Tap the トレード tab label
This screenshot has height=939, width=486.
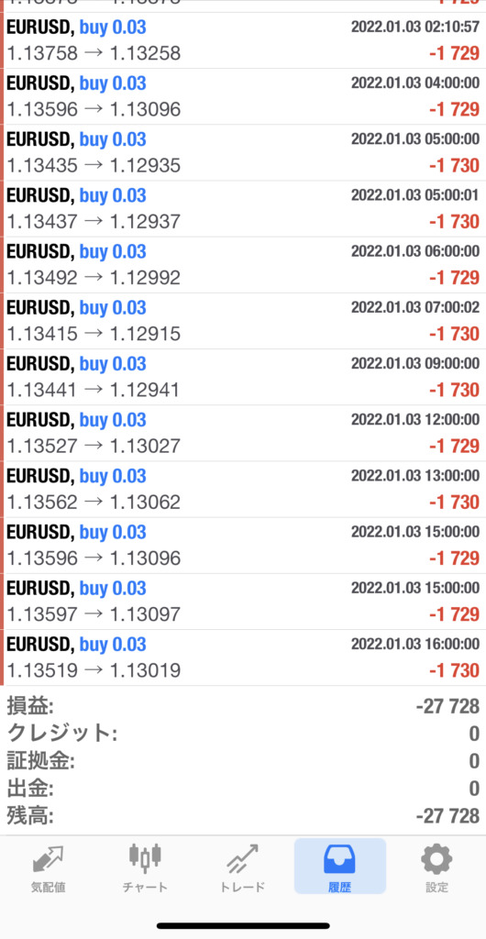pyautogui.click(x=242, y=888)
